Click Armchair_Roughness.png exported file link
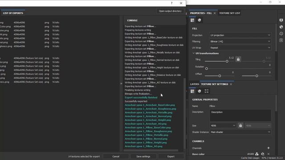Image resolution: width=285 pixels, height=160 pixels. [151, 109]
